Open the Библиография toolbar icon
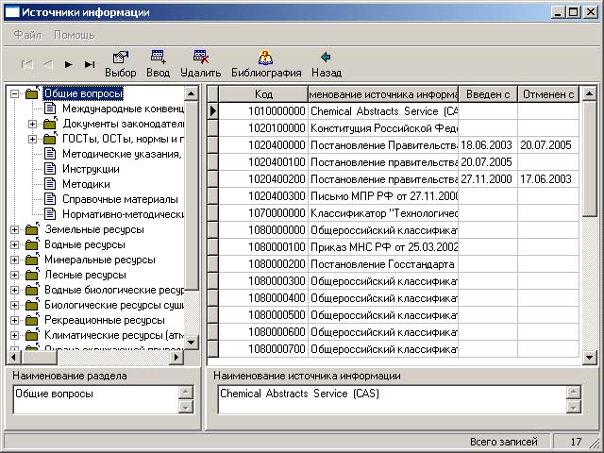604x453 pixels. click(265, 58)
